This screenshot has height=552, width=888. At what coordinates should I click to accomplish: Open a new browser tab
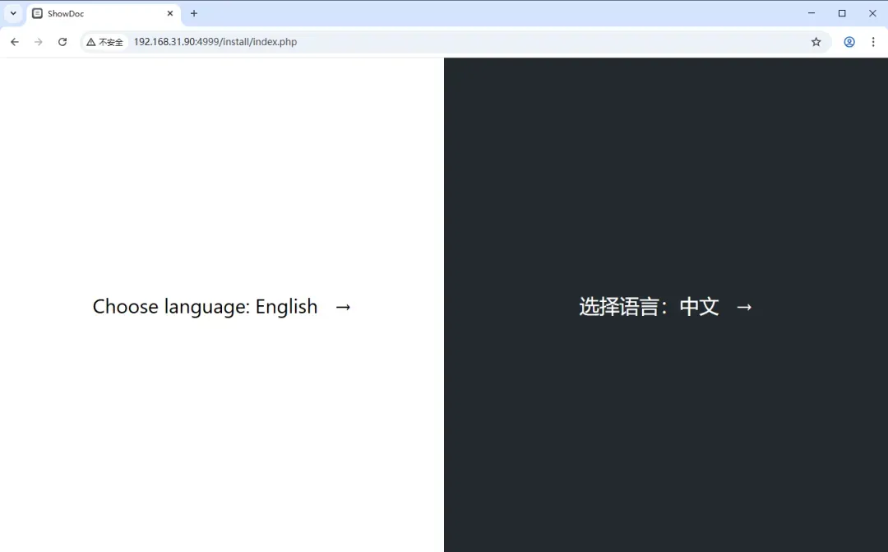pos(194,14)
